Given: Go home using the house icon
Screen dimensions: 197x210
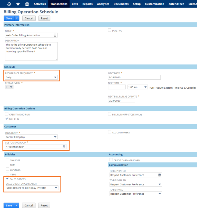Looking at the screenshot, I should pos(27,4).
